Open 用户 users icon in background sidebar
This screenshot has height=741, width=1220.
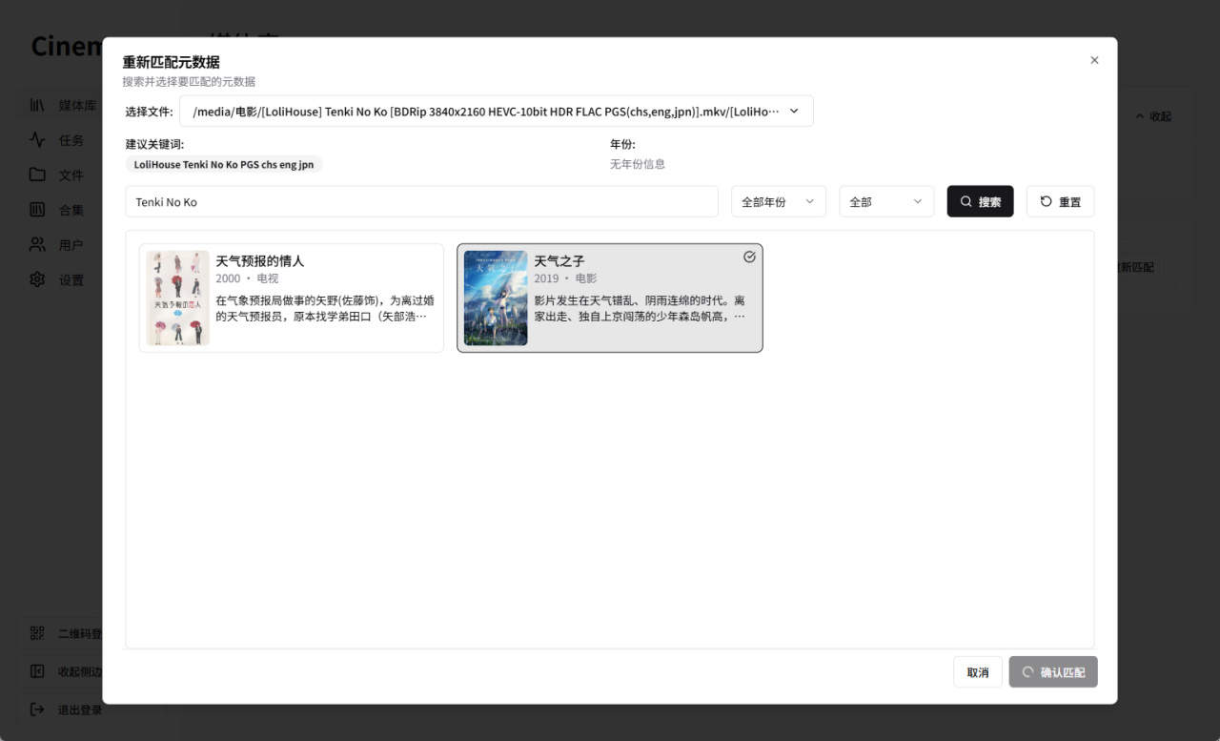point(37,244)
